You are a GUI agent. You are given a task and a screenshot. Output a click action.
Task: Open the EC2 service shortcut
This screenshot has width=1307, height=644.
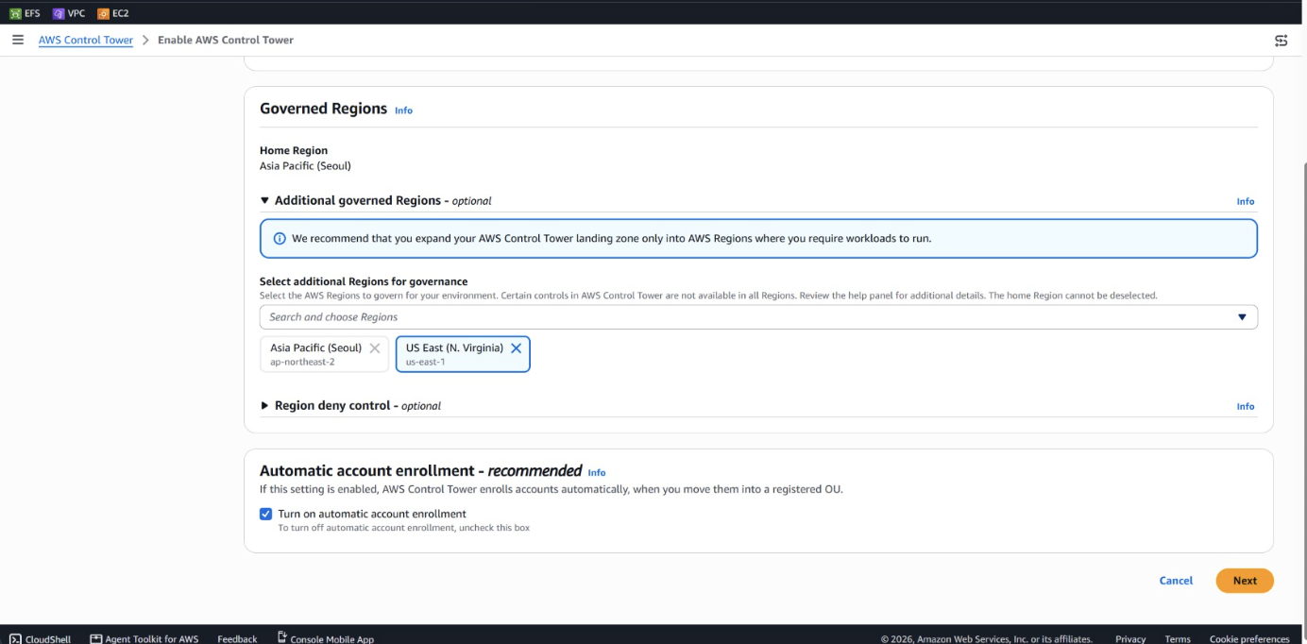(x=113, y=13)
